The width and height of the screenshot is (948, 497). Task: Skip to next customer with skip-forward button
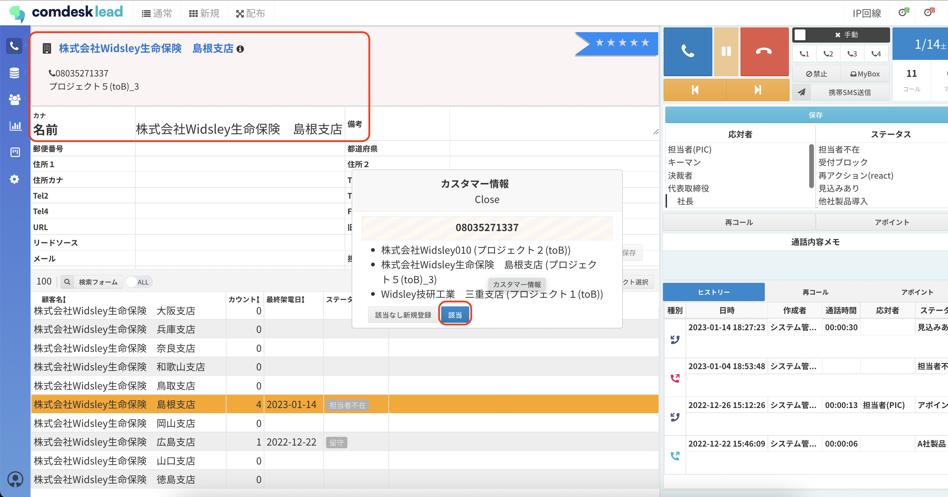point(757,90)
